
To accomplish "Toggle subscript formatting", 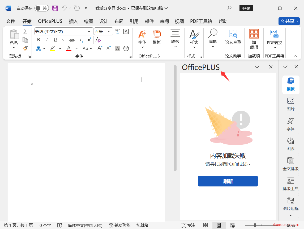I will pos(81,40).
